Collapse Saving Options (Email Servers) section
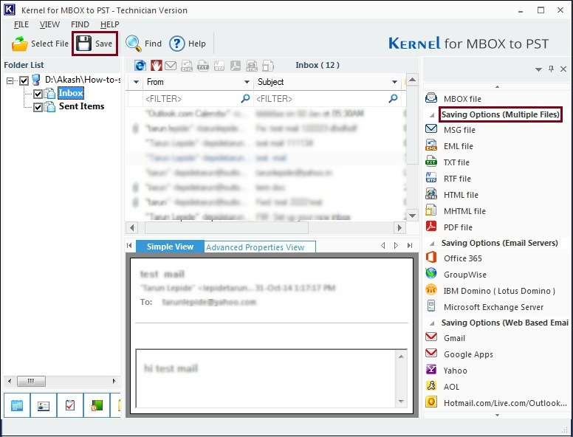573x437 pixels. 432,244
